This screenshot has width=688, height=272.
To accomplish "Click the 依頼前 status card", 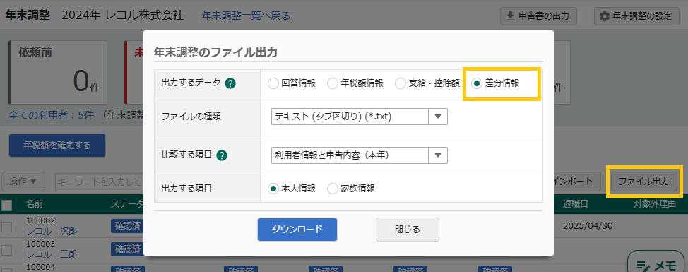I will pos(57,72).
